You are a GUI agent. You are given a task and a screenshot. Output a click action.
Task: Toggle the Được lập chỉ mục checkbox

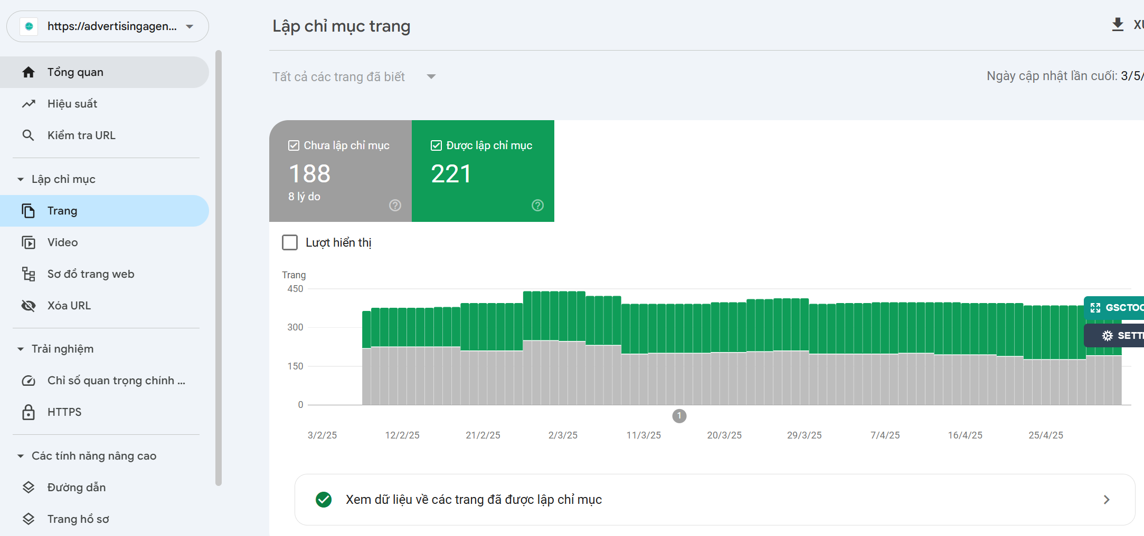(436, 145)
